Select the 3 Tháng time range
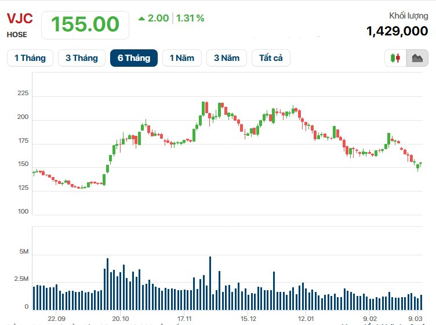This screenshot has height=325, width=436. coord(82,58)
